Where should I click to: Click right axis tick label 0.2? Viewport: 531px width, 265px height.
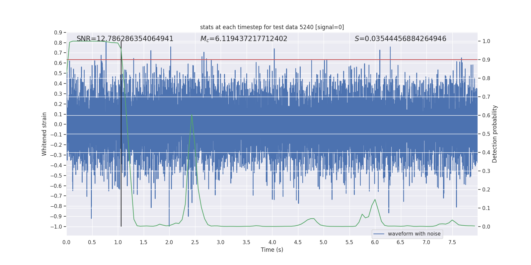tap(486, 190)
